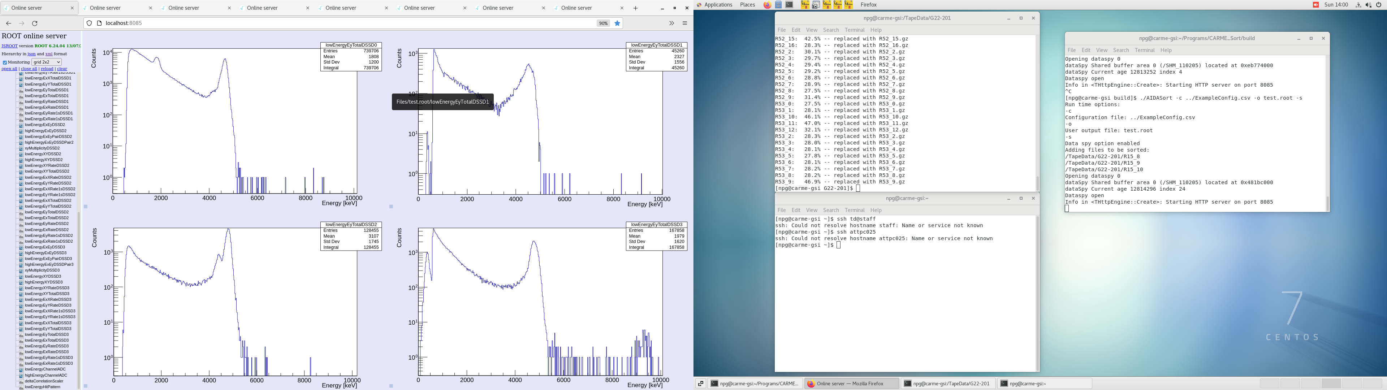The height and width of the screenshot is (390, 1387).
Task: Open a new browser tab with the plus button
Action: click(635, 8)
